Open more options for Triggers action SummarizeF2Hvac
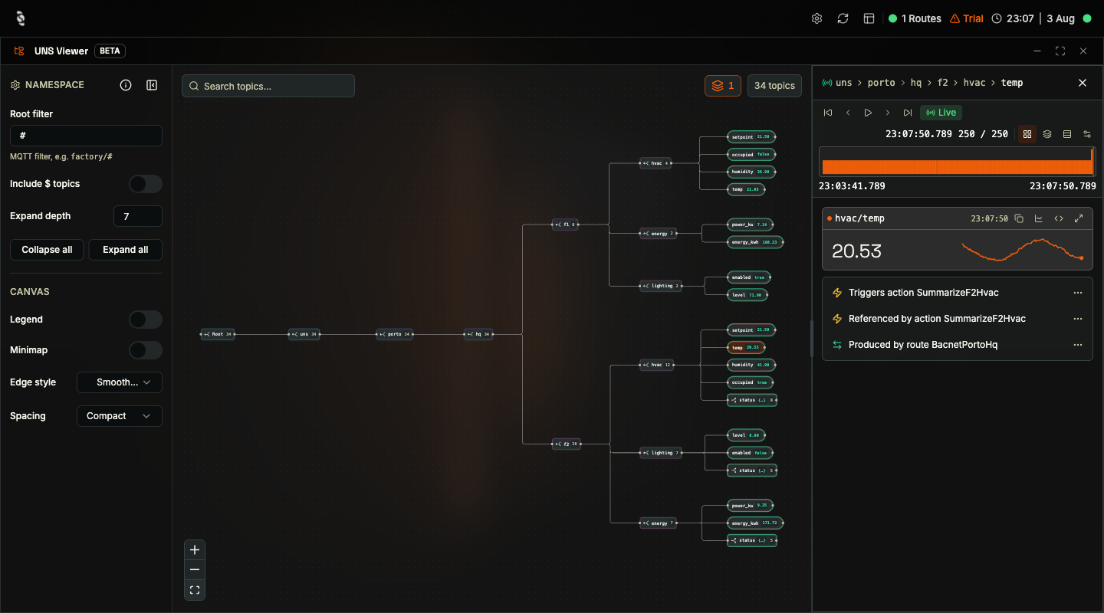1104x613 pixels. click(x=1078, y=293)
